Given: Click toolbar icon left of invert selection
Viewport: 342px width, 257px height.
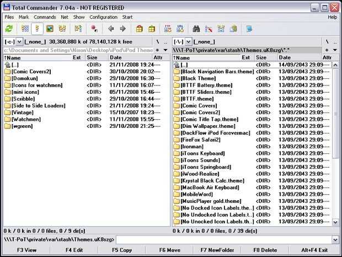Looking at the screenshot, I should pyautogui.click(x=78, y=29).
